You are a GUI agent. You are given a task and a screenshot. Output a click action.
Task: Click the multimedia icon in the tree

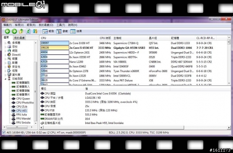9,43
